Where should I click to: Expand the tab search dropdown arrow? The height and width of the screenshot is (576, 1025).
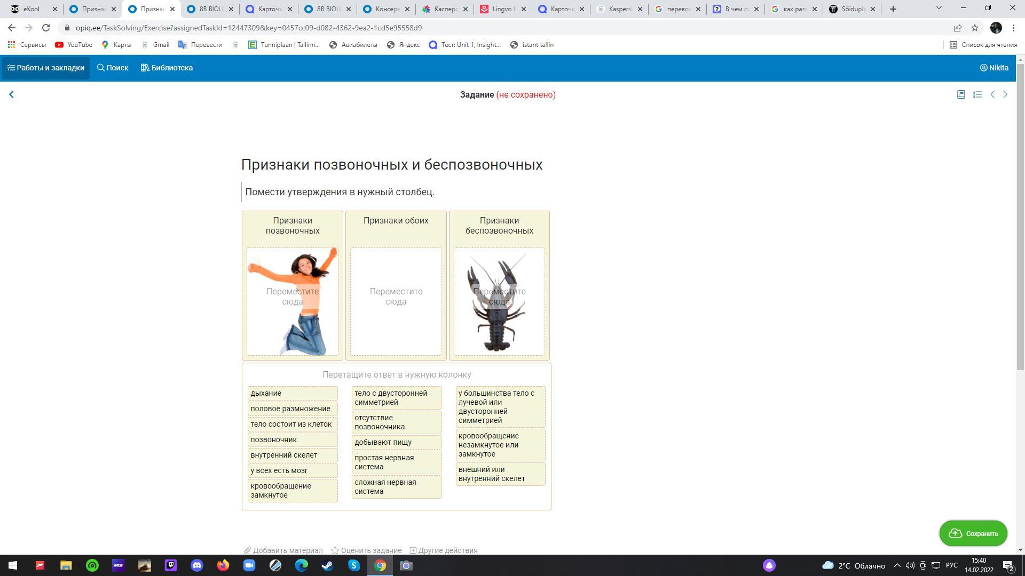tap(939, 8)
